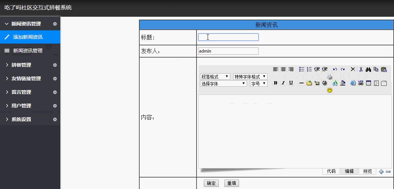Click the binoculars find icon
Screen dimensions: 394x189
368,69
